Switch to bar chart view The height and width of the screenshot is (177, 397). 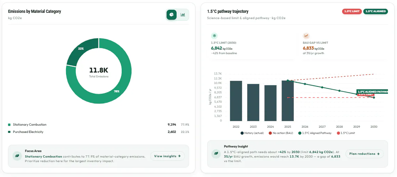tap(183, 15)
